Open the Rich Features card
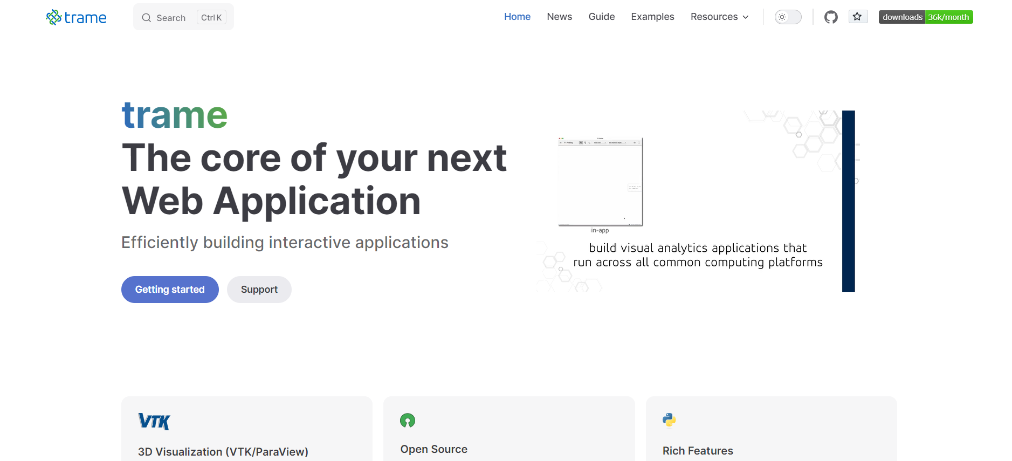The height and width of the screenshot is (461, 1012). [771, 431]
